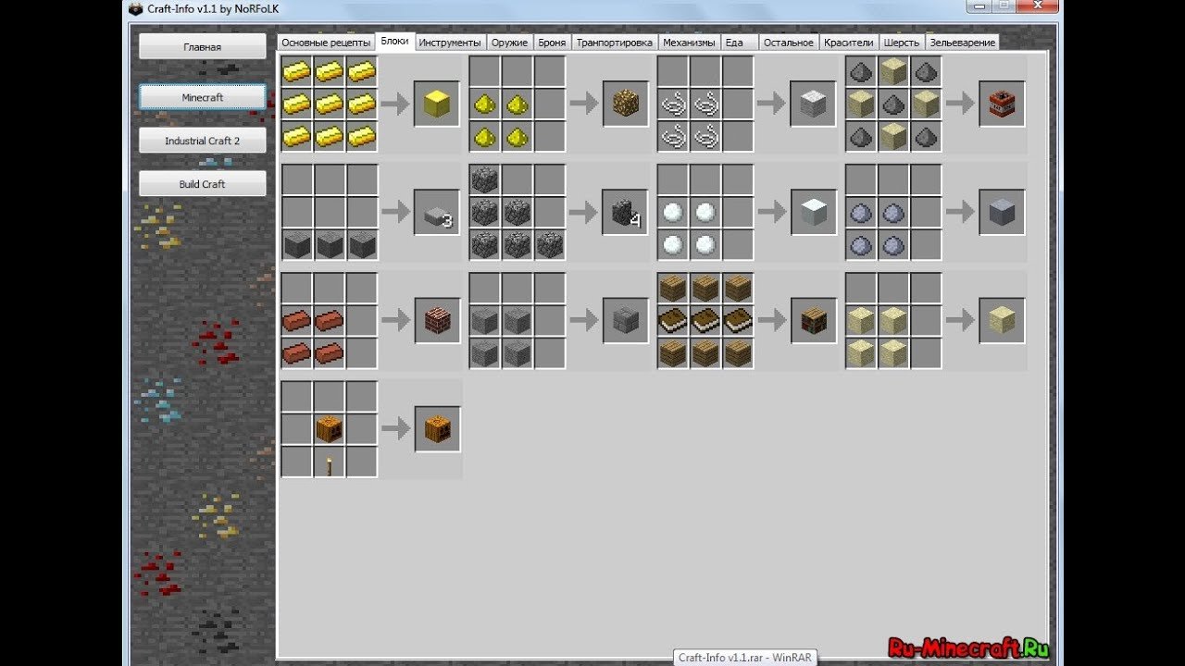This screenshot has width=1185, height=666.
Task: Open the Зельеварение tab
Action: point(962,43)
